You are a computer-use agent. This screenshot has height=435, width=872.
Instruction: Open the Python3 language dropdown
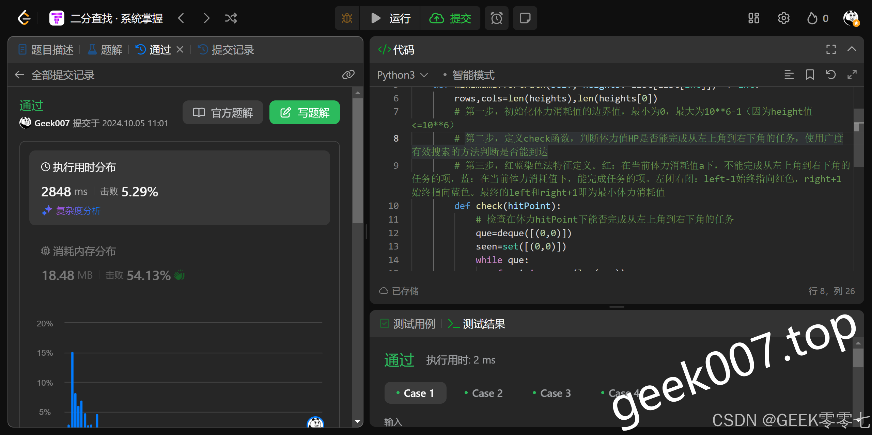402,75
